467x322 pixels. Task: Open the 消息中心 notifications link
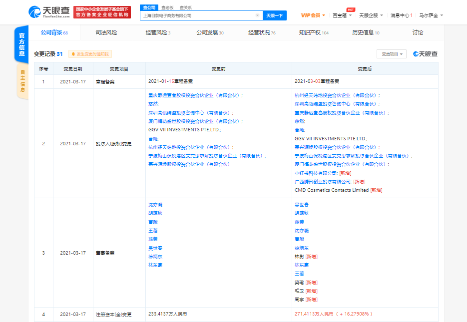(401, 15)
